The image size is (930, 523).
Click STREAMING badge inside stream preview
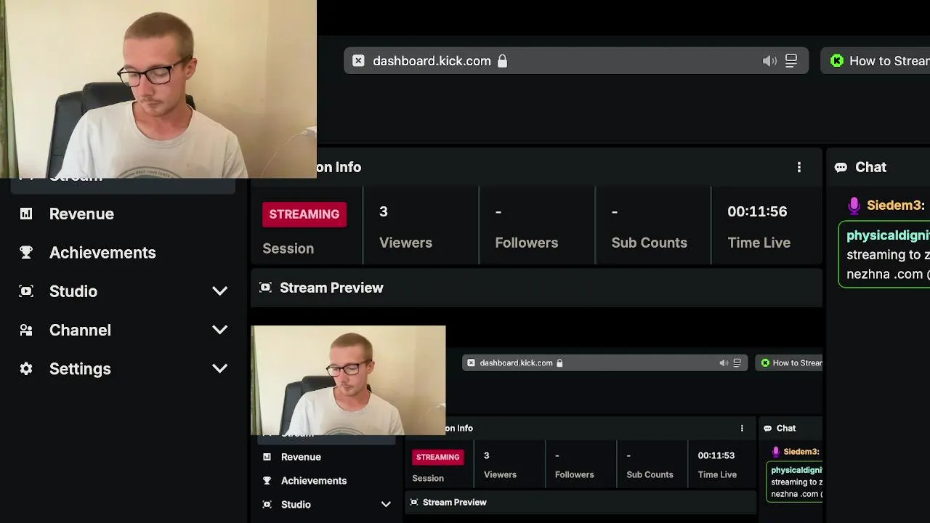[437, 457]
